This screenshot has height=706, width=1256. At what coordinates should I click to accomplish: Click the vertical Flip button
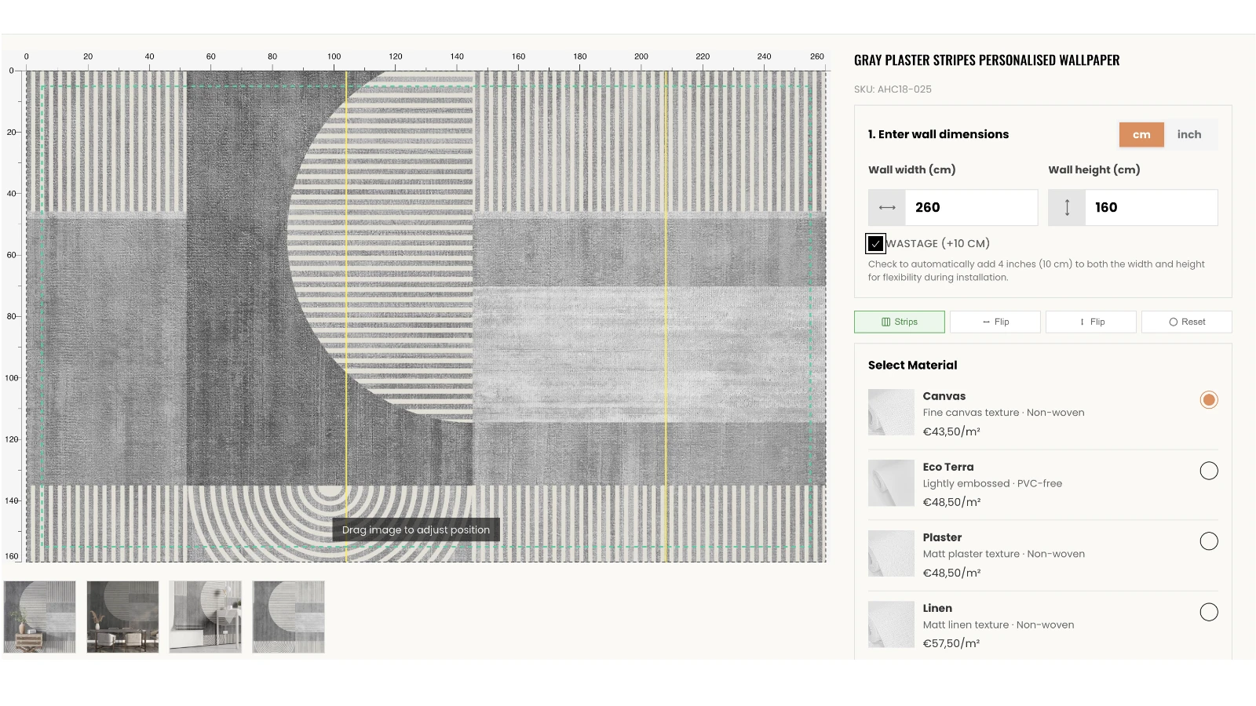pos(1091,322)
